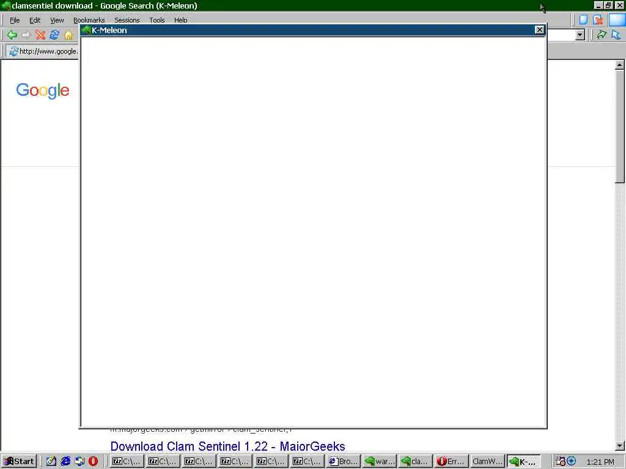
Task: Click the Forward arrow in the toolbar
Action: [26, 35]
